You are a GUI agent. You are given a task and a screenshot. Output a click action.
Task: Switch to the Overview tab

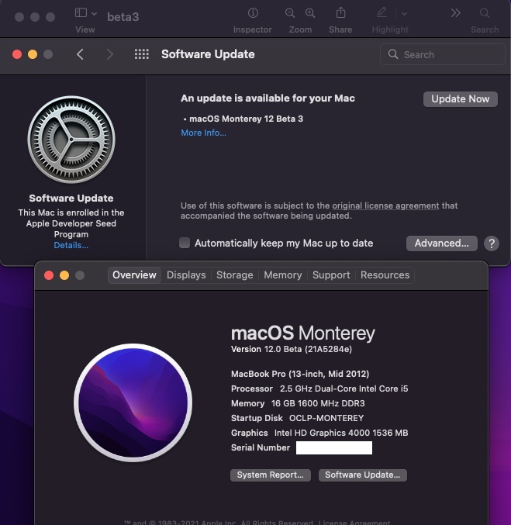(134, 275)
